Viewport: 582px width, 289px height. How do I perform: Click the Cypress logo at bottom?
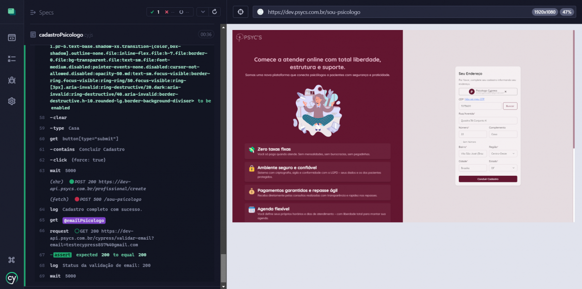(x=12, y=278)
